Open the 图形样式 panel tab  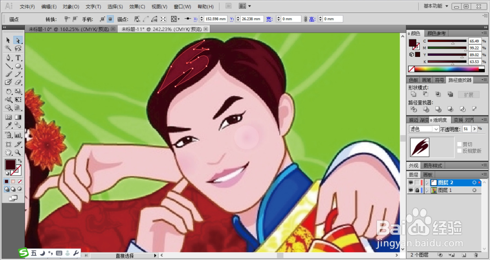coord(432,165)
